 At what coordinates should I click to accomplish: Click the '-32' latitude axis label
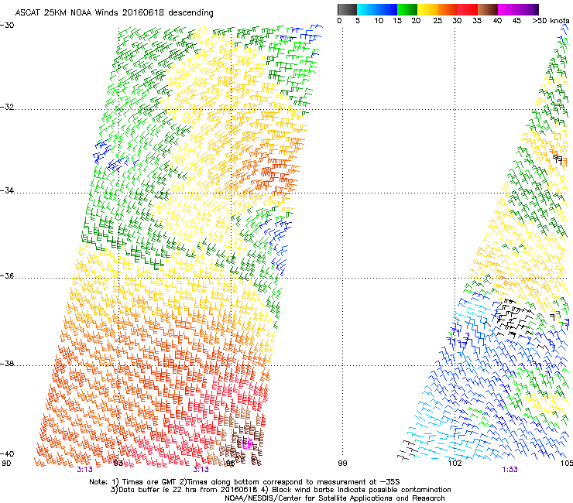[7, 107]
